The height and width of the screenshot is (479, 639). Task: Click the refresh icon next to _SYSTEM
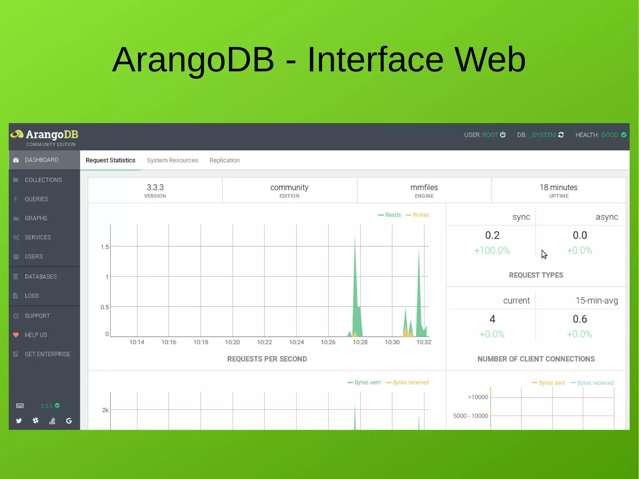coord(561,135)
